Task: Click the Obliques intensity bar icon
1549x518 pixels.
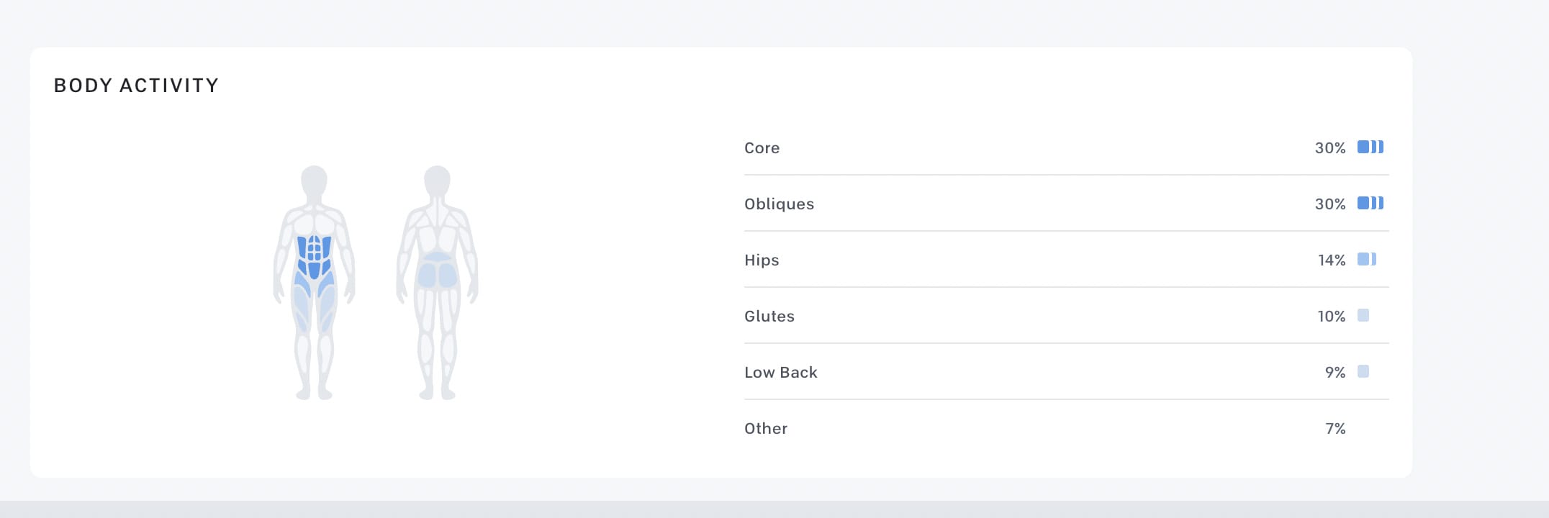Action: pos(1370,204)
